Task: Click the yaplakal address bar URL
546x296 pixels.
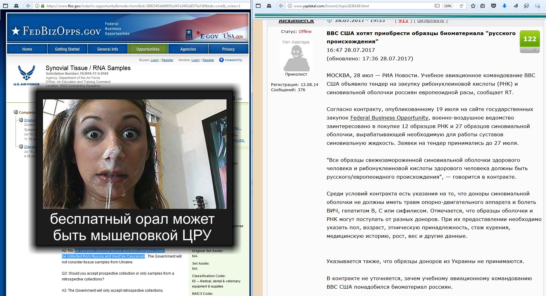Action: (331, 6)
